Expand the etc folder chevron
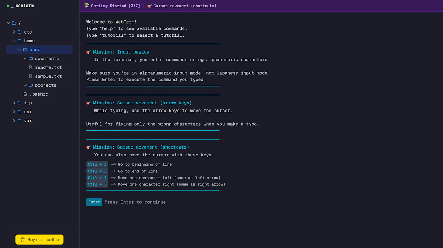Screen dimensions: 443x248 tap(14, 32)
